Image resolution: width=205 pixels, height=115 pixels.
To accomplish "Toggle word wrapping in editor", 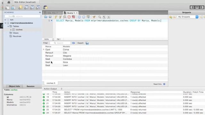I will point(109,17).
